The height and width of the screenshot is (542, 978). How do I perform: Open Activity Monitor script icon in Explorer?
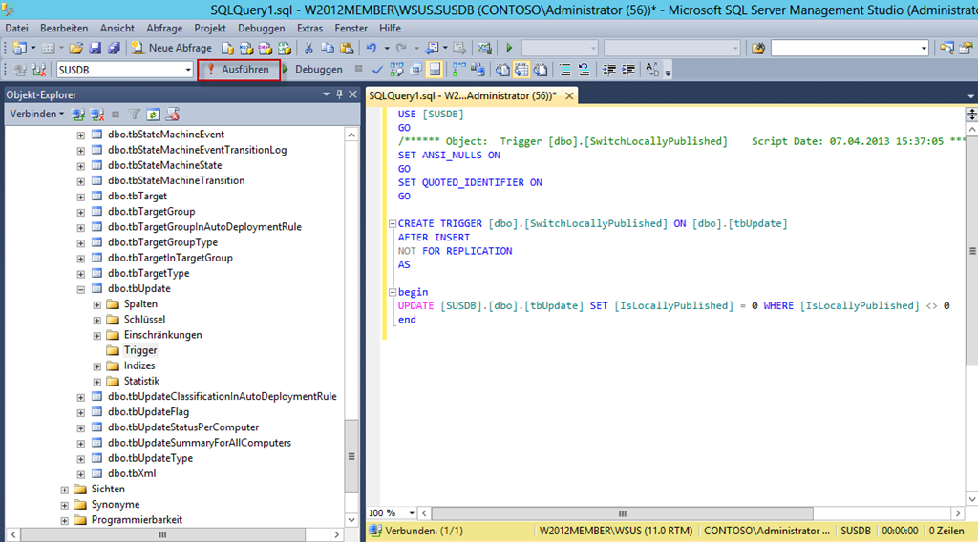[x=172, y=115]
